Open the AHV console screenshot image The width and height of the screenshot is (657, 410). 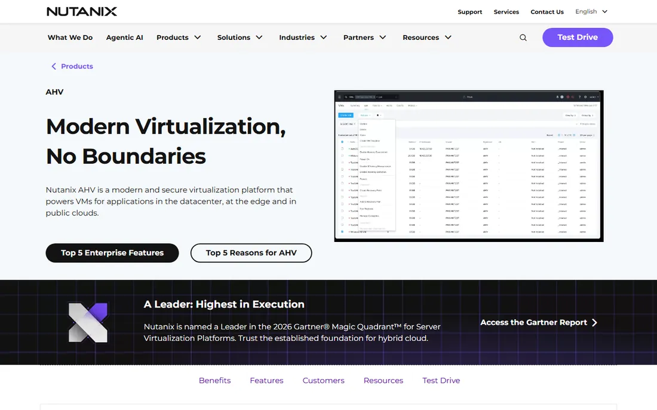point(469,166)
